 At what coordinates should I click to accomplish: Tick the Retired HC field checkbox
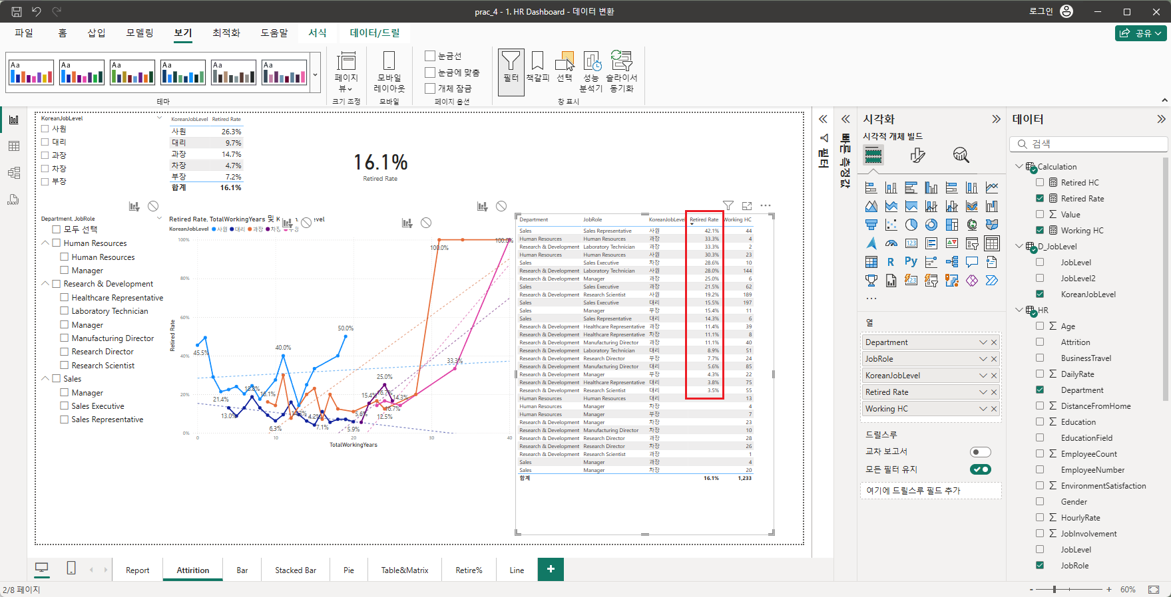coord(1040,182)
